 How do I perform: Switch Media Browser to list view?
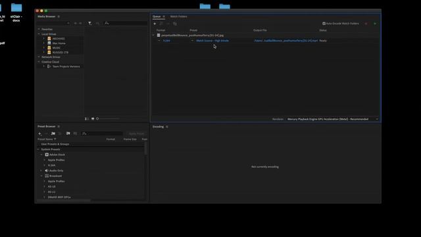click(x=87, y=118)
